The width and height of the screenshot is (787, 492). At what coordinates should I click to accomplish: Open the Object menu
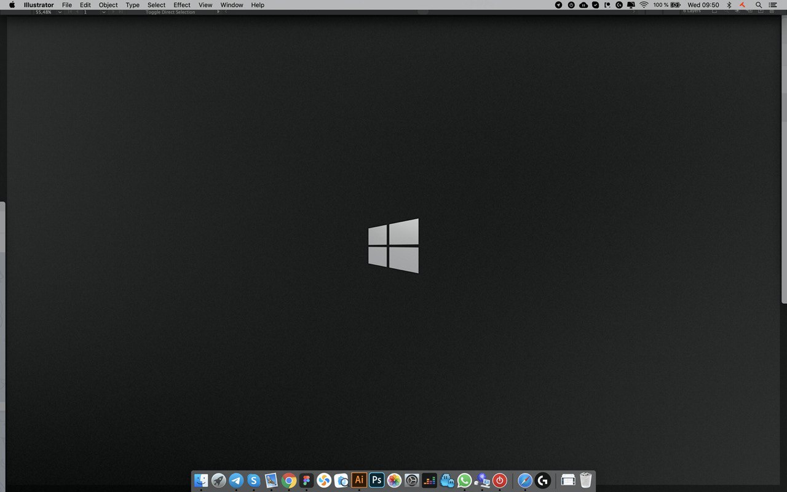coord(108,5)
